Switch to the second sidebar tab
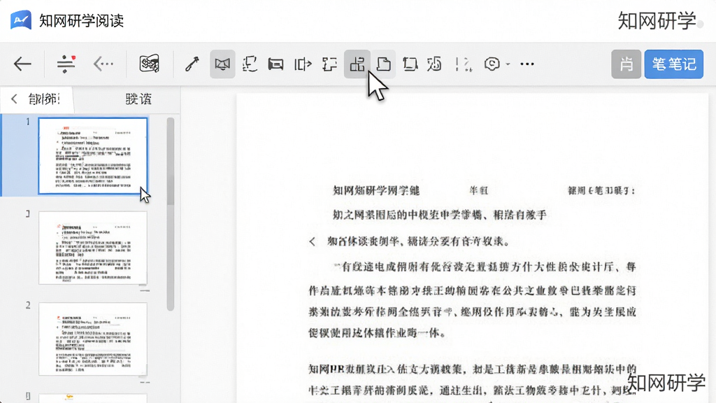This screenshot has width=716, height=403. 138,99
